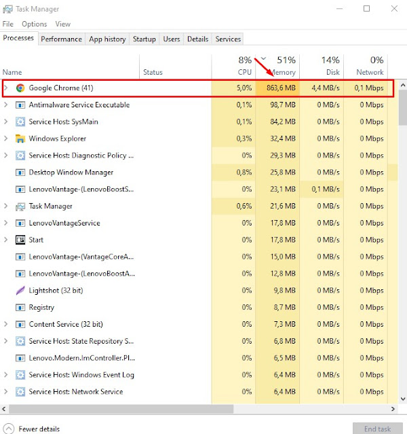This screenshot has width=407, height=434.
Task: Click the LenovoVantage-(LenovoBoostS... process icon
Action: pos(20,189)
